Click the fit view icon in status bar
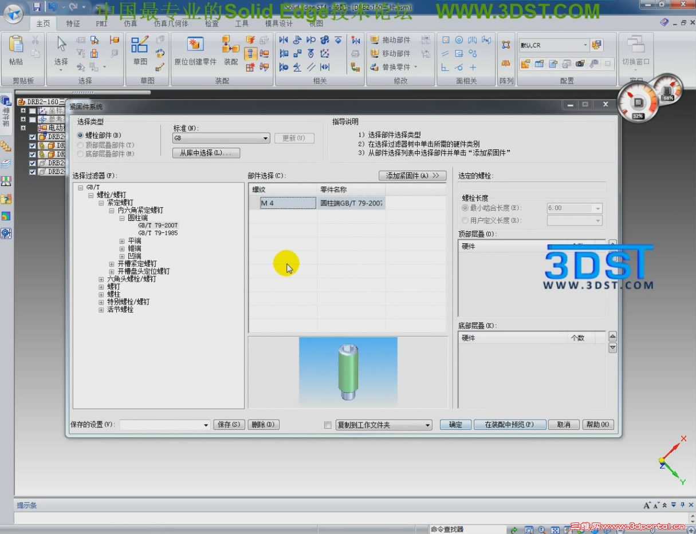 (554, 530)
